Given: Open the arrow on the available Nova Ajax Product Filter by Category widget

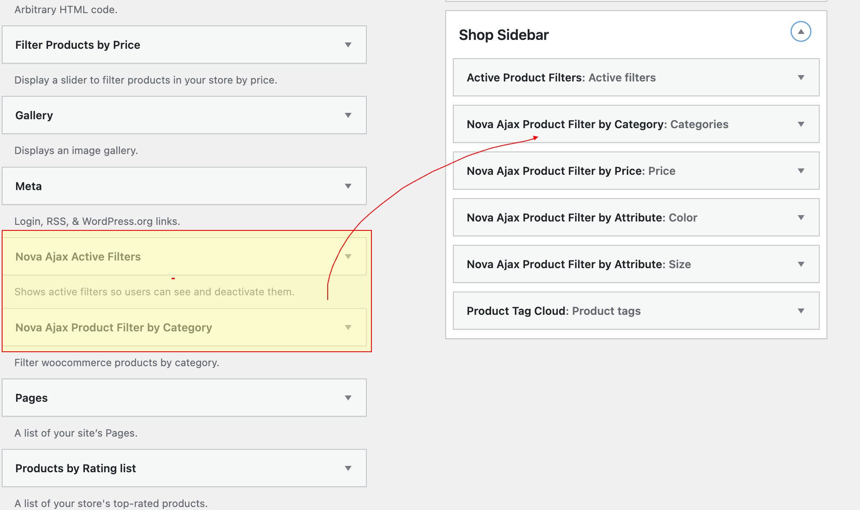Looking at the screenshot, I should (x=348, y=328).
